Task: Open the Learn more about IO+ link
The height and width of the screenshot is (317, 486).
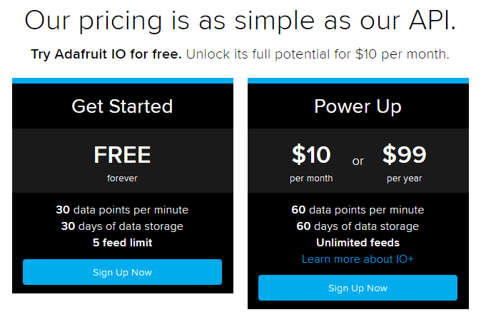Action: point(358,259)
